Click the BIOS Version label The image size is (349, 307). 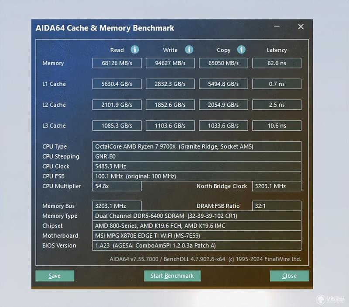pos(59,246)
